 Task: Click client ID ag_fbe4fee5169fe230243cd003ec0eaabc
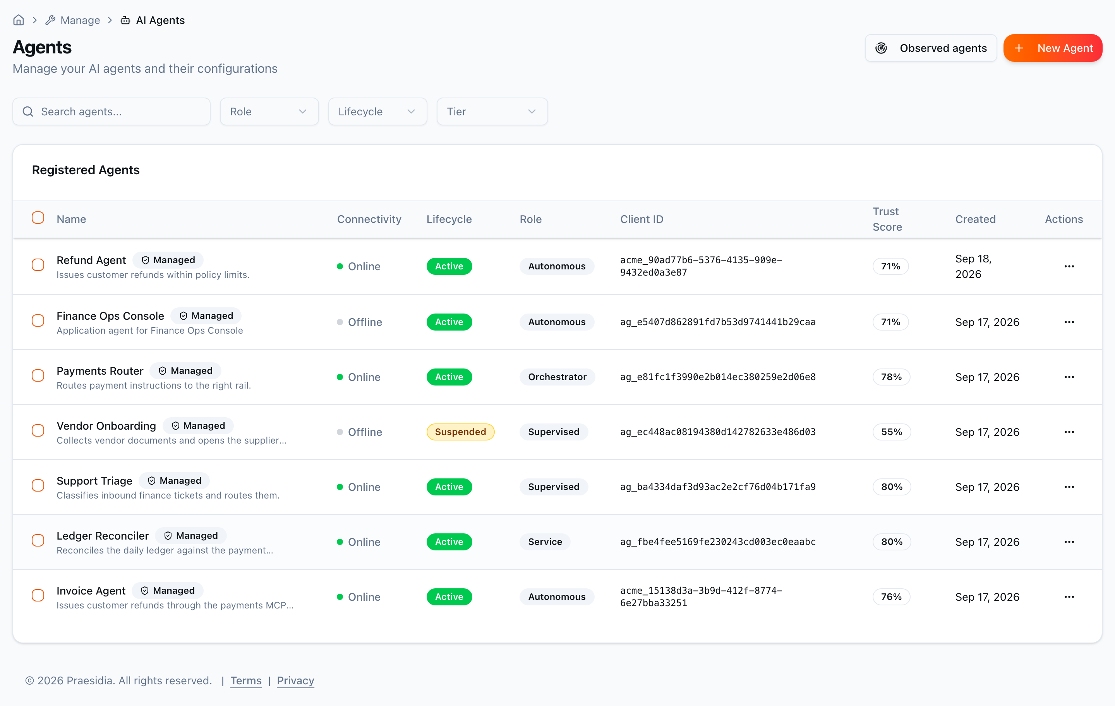pos(718,541)
